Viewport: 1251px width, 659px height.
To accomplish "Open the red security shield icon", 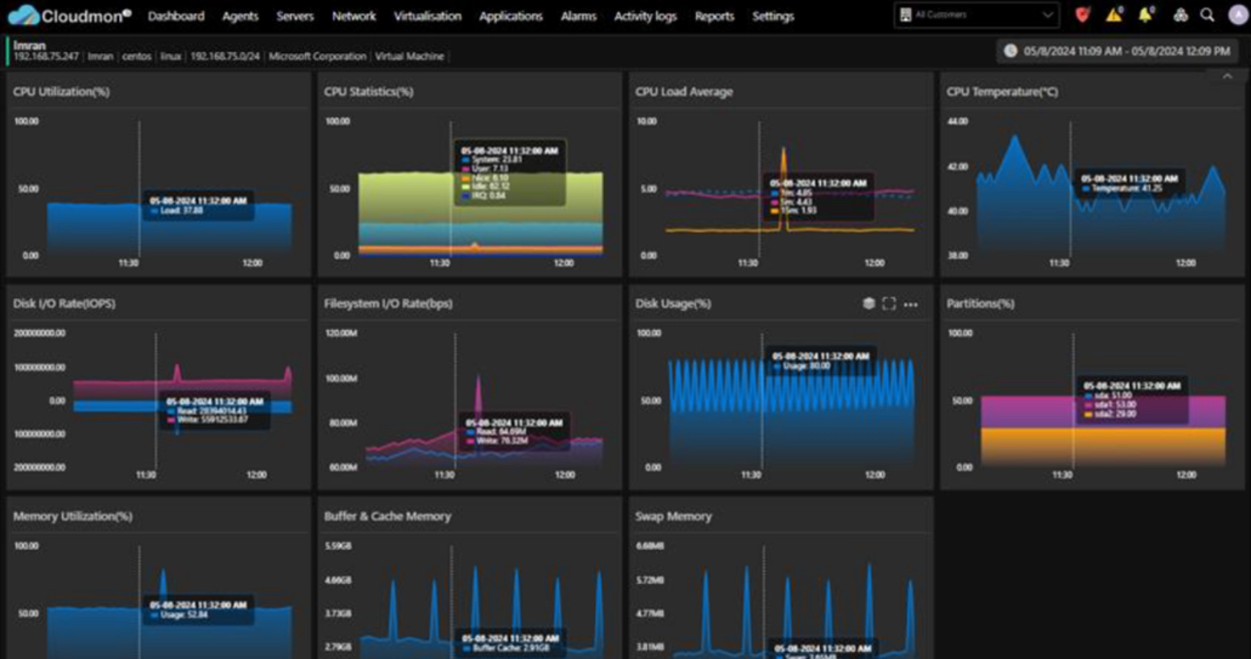I will (x=1082, y=15).
